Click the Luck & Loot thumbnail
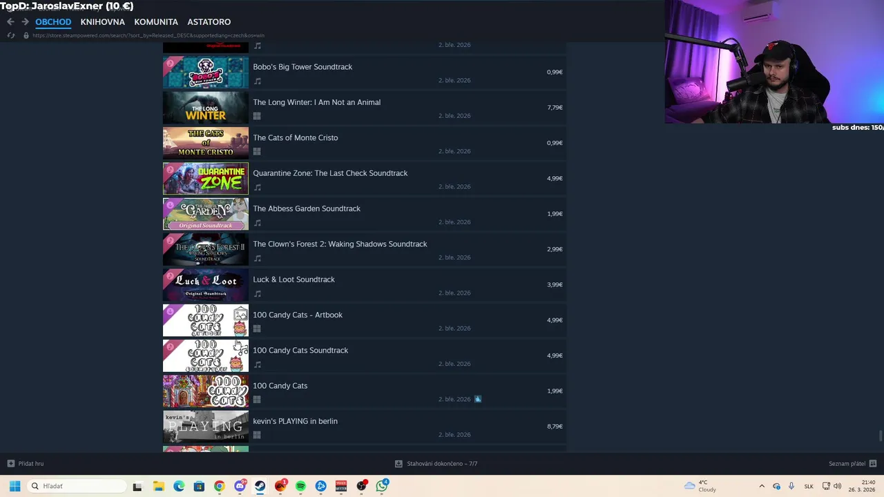Screen dimensions: 884x497 (206, 285)
